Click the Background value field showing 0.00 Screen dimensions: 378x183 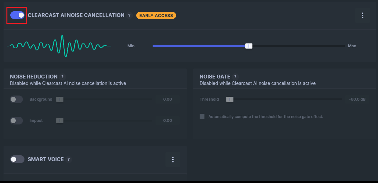pyautogui.click(x=167, y=99)
